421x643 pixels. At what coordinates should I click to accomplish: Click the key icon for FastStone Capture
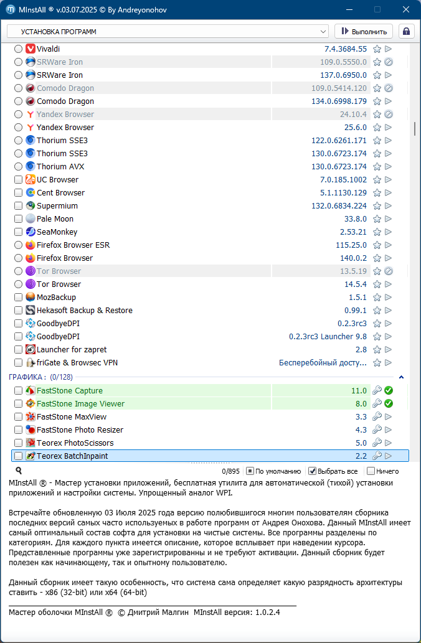(377, 390)
